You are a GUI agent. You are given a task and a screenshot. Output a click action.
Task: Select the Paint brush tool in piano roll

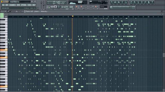tap(10, 11)
